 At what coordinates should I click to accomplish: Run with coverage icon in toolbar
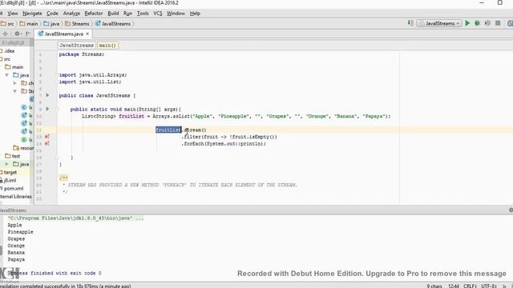pyautogui.click(x=487, y=23)
